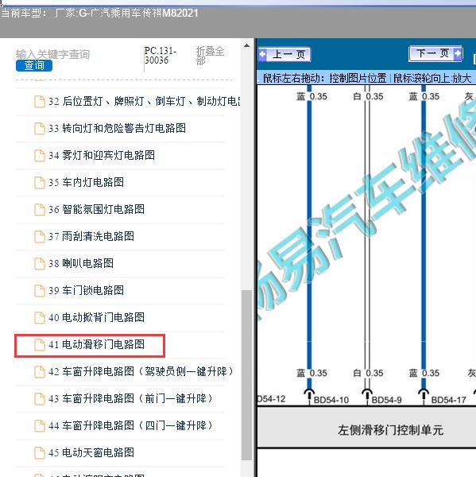
Task: Click document icon beside 38 喇叭
Action: coord(40,264)
